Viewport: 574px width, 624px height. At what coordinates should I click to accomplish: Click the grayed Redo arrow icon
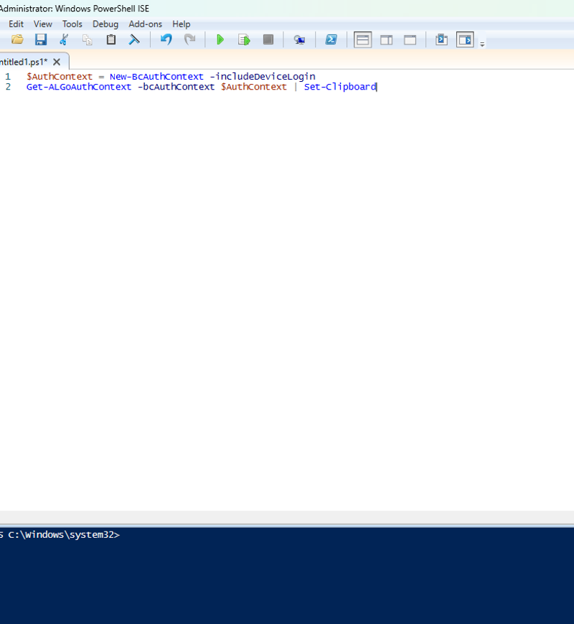[190, 39]
